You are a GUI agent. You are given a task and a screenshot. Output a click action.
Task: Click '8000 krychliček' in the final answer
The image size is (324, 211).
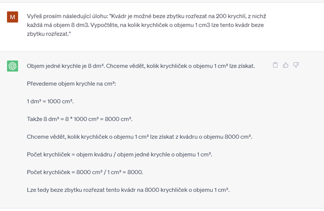point(166,190)
